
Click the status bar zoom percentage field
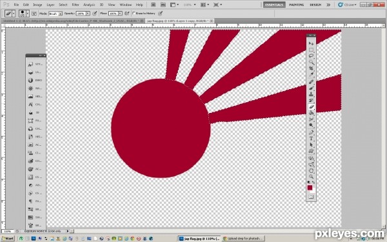point(8,232)
